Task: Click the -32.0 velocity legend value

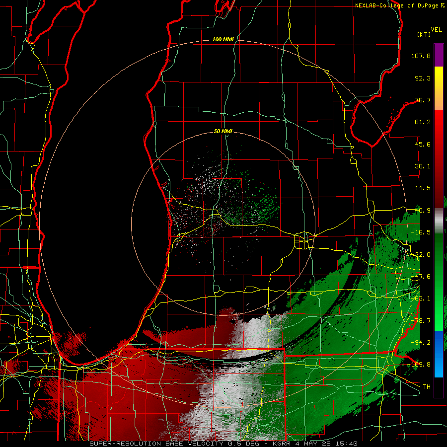Action: click(x=421, y=255)
